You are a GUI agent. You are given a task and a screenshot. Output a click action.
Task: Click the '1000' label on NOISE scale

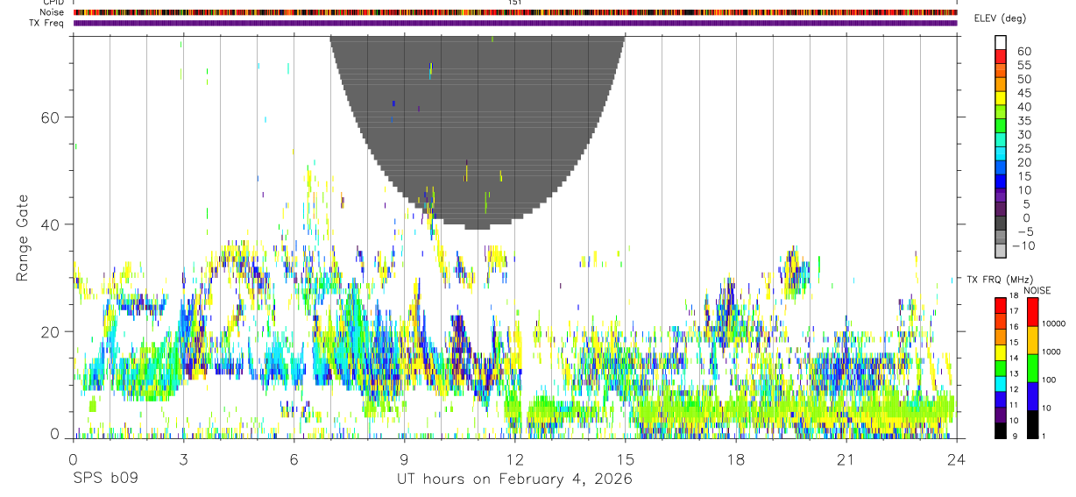[1051, 351]
